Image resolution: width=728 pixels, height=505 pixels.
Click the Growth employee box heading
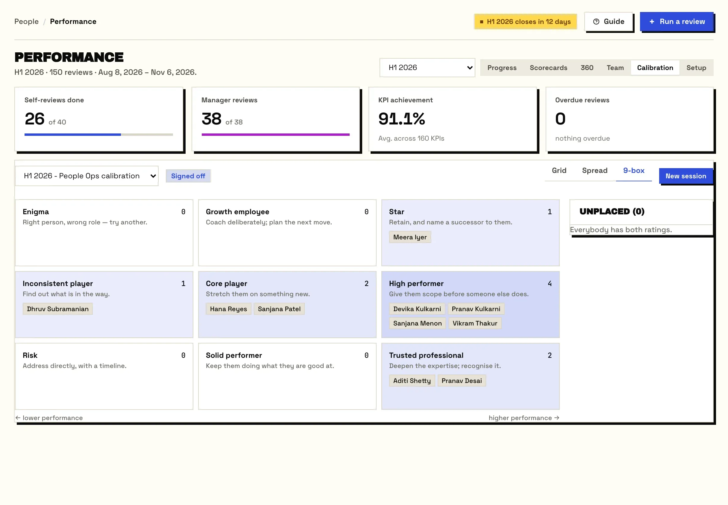(x=237, y=212)
